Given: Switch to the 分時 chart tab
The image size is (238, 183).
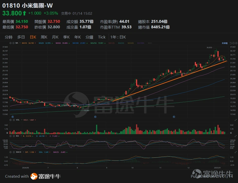Looking at the screenshot, I should point(9,37).
